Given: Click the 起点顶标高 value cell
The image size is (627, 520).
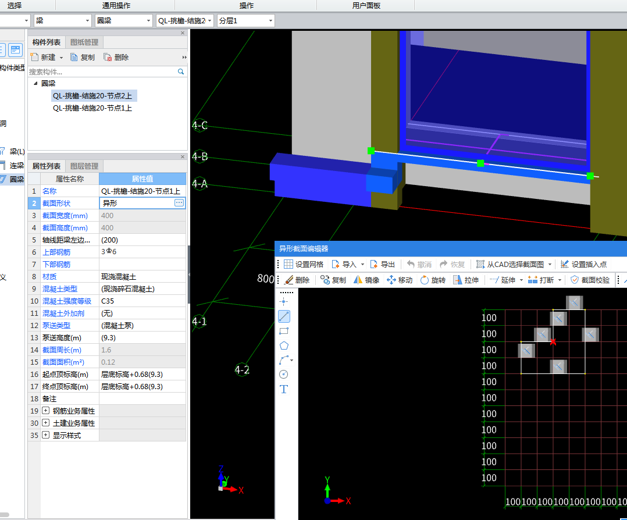Looking at the screenshot, I should pyautogui.click(x=142, y=374).
